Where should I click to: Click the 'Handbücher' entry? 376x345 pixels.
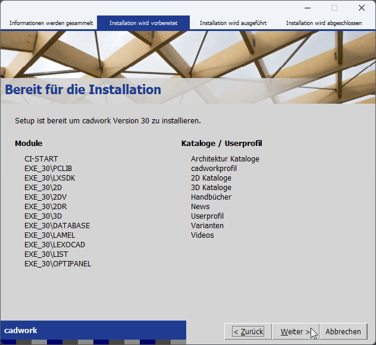point(211,197)
